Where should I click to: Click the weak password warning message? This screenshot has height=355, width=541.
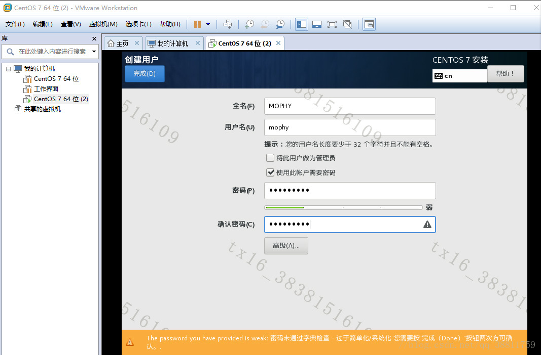coord(329,342)
